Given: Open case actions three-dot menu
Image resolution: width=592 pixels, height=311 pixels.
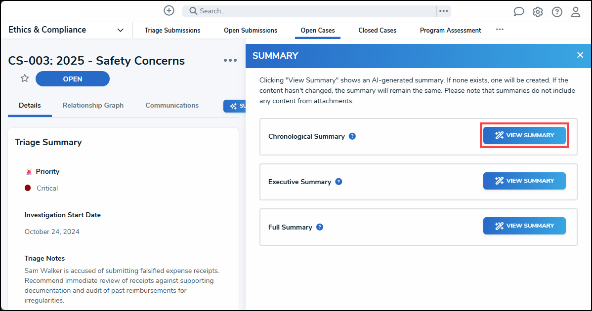Looking at the screenshot, I should tap(230, 60).
